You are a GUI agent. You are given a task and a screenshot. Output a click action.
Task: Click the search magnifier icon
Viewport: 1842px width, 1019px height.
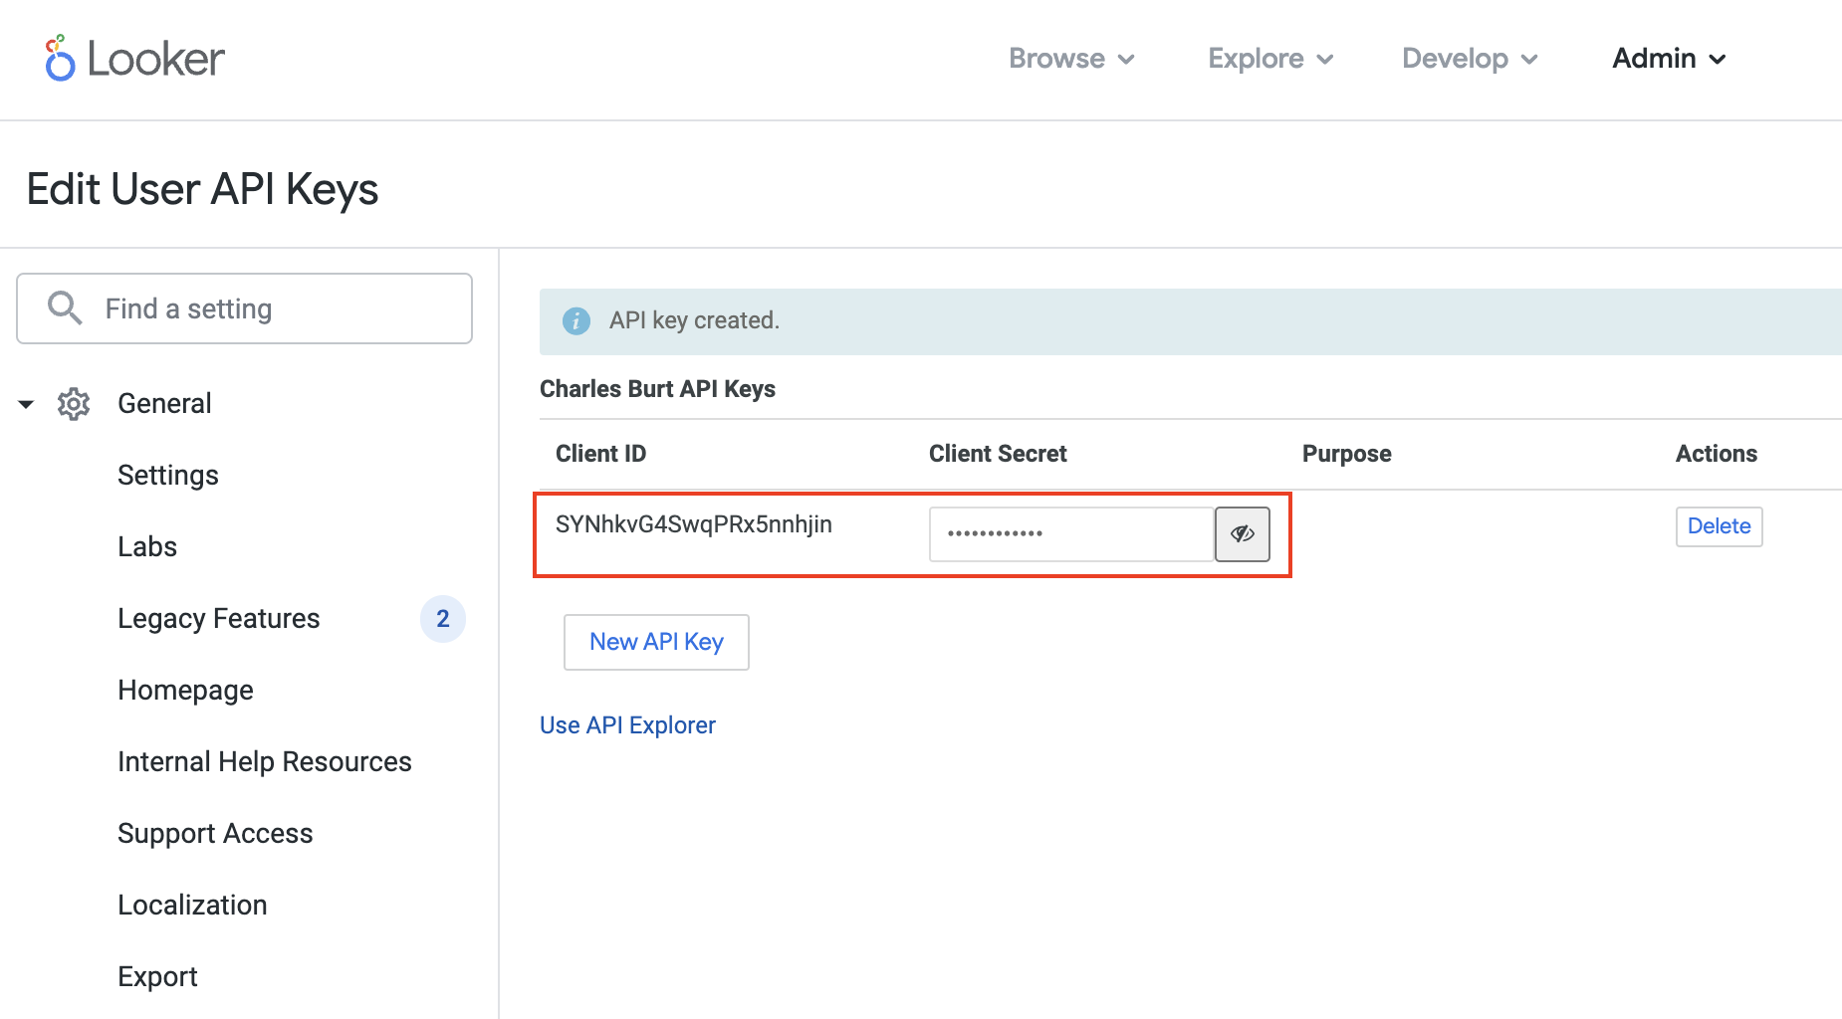pos(65,308)
